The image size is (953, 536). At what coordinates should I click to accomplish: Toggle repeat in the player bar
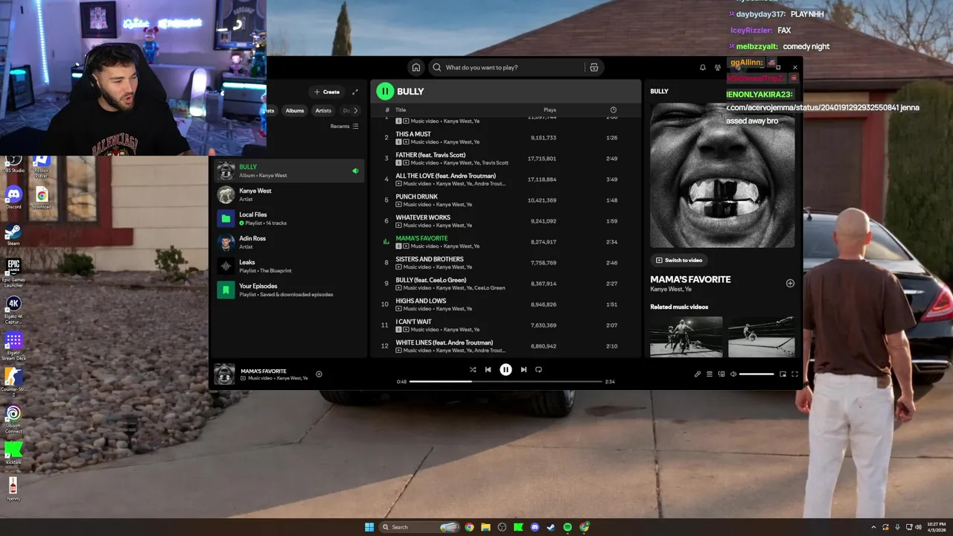coord(538,369)
